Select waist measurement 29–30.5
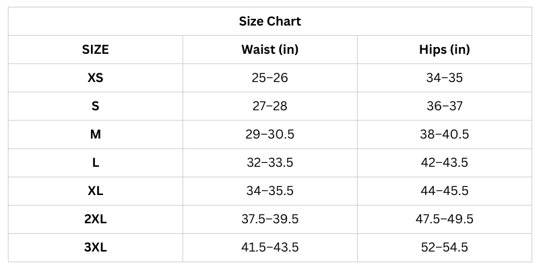The height and width of the screenshot is (269, 539). 269,134
